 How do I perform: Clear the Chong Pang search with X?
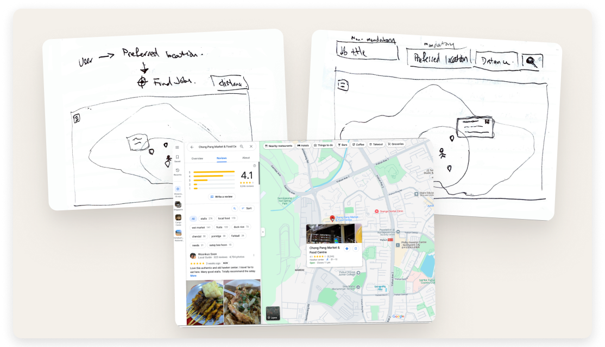pyautogui.click(x=251, y=146)
